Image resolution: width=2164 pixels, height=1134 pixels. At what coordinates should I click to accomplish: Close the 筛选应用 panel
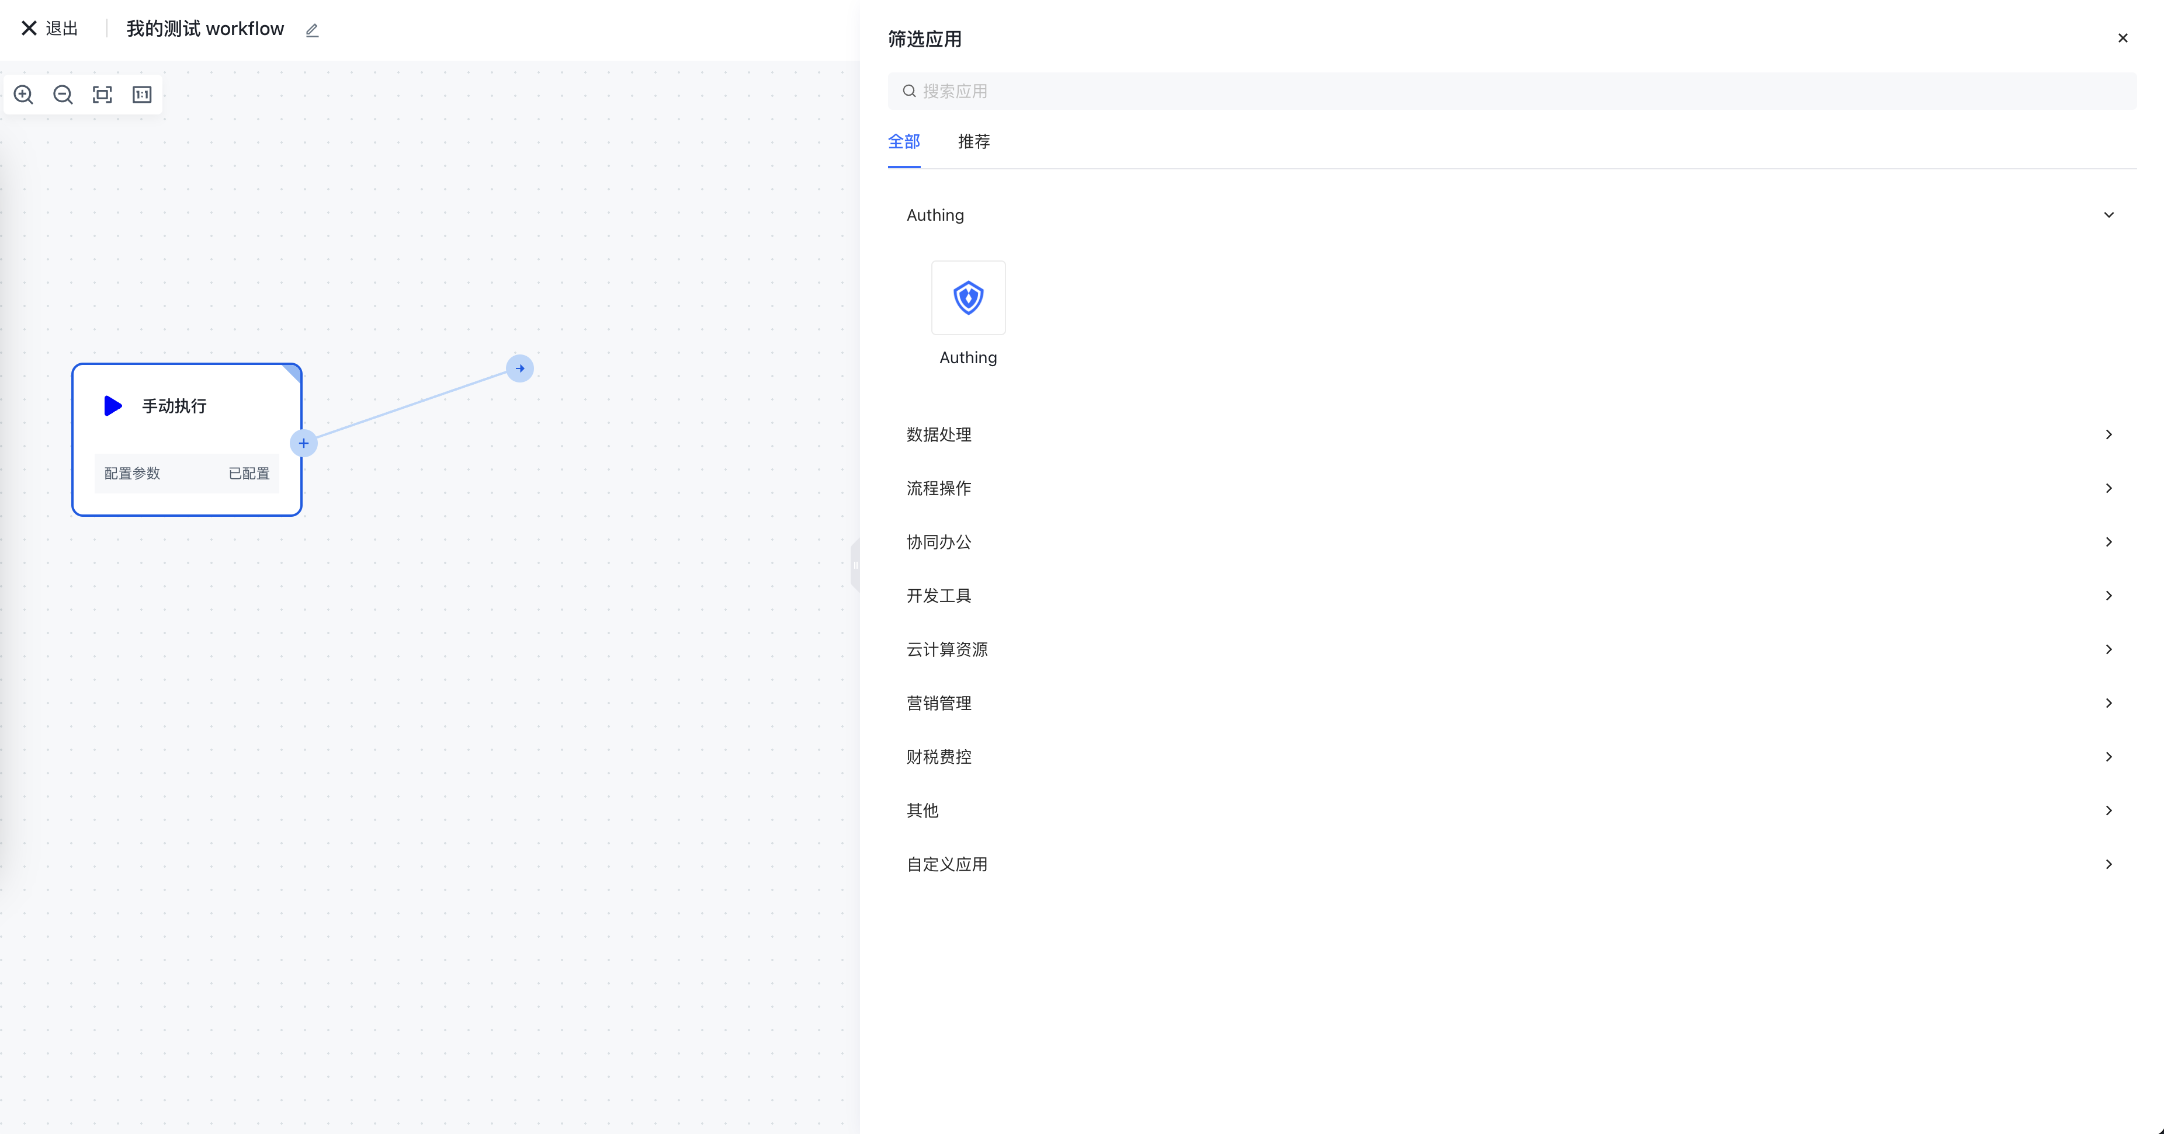[x=2123, y=38]
